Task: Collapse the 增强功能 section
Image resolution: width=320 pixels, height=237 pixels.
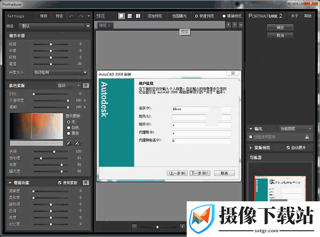Action: pyautogui.click(x=10, y=183)
